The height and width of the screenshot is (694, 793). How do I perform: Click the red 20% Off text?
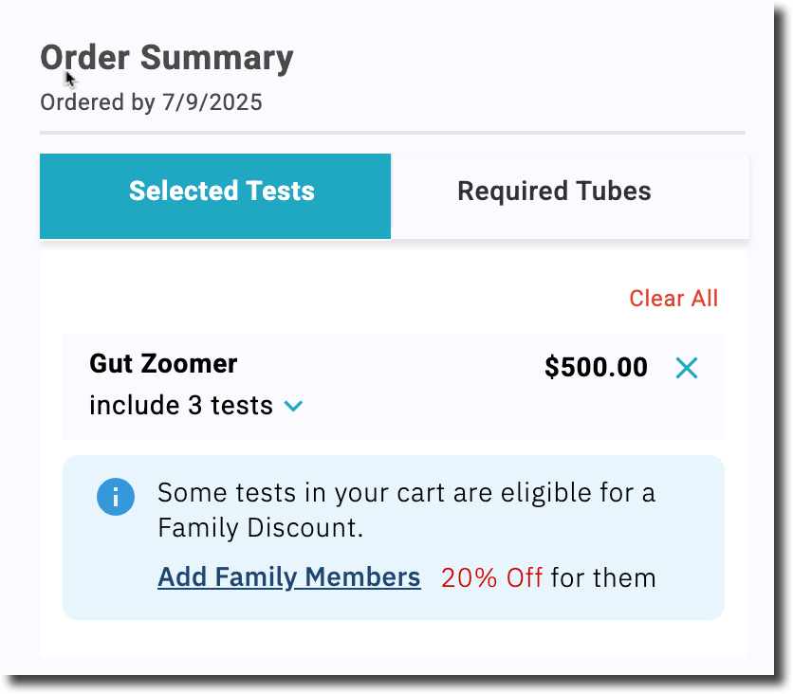point(491,577)
